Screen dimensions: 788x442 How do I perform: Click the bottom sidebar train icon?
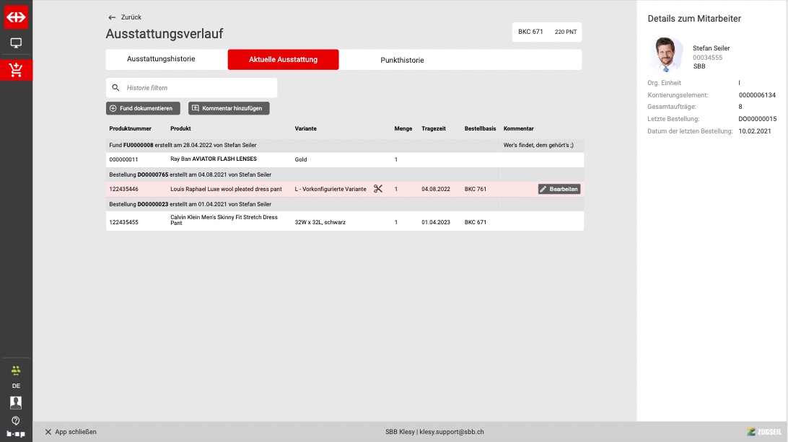16,433
